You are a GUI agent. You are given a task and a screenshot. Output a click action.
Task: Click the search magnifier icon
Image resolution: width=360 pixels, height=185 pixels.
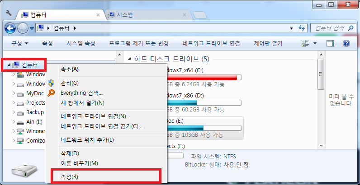tap(351, 28)
